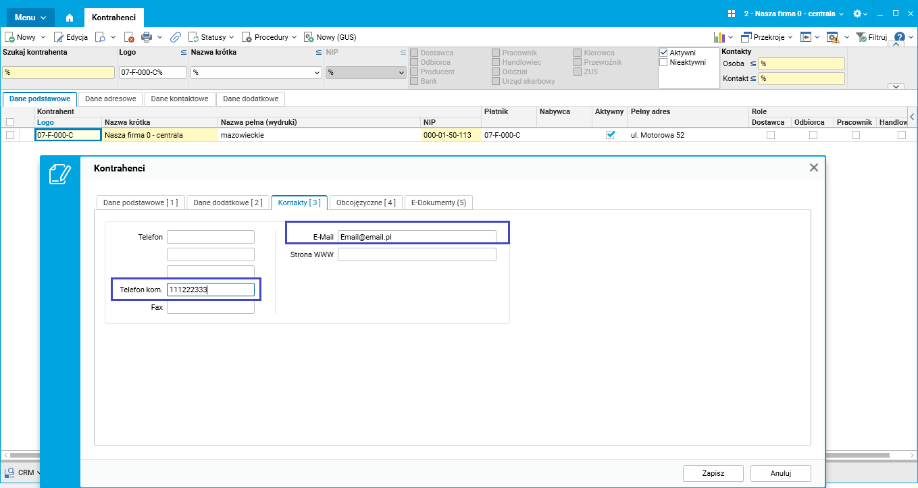Screen dimensions: 918x488
Task: Expand the Statusy dropdown
Action: [211, 37]
